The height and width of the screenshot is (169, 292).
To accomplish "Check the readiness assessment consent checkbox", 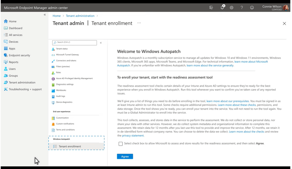I will point(121,144).
